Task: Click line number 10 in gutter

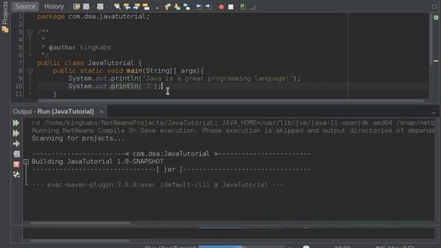Action: tap(19, 86)
